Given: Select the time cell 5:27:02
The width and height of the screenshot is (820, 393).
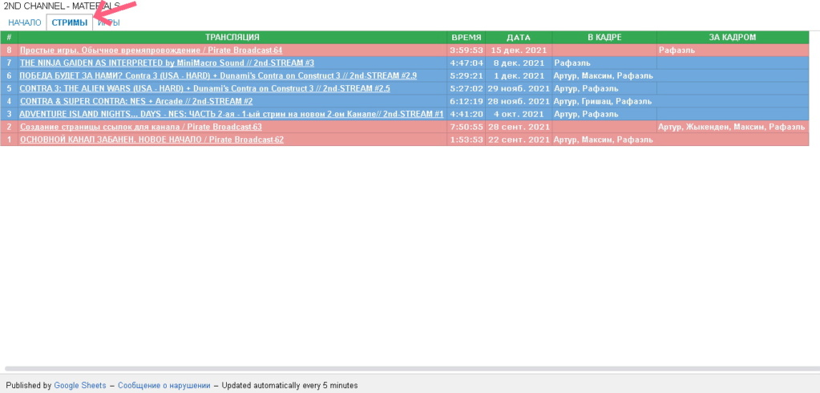Looking at the screenshot, I should tap(466, 88).
